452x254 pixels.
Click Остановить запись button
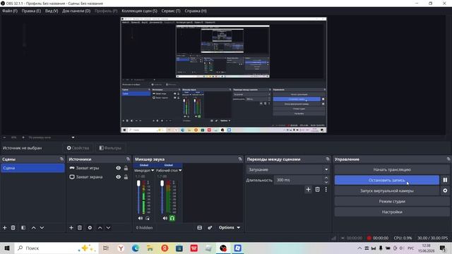coord(387,180)
